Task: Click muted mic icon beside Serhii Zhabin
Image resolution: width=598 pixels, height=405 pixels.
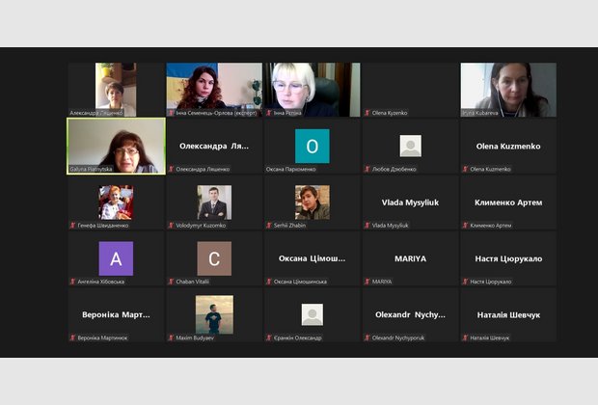Action: click(269, 226)
